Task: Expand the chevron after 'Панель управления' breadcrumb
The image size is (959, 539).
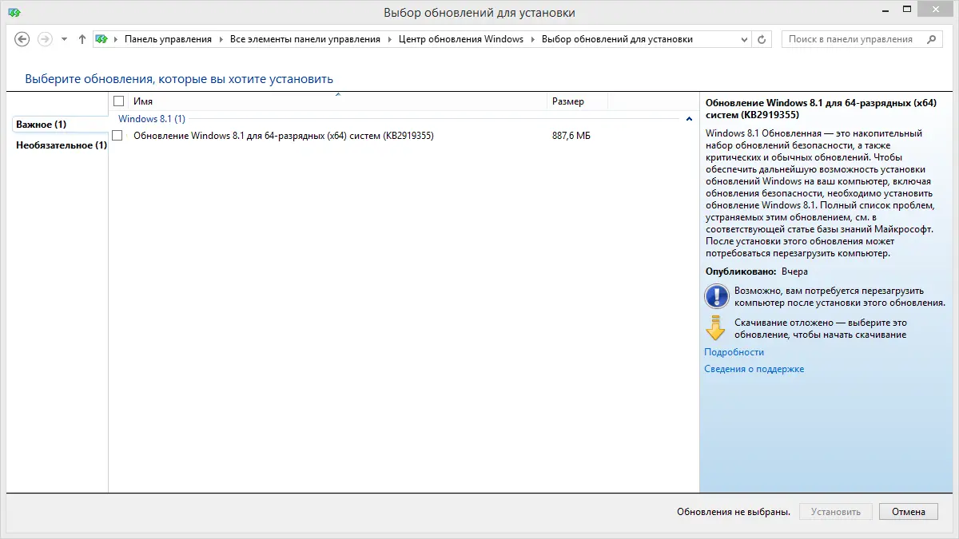Action: [x=221, y=39]
